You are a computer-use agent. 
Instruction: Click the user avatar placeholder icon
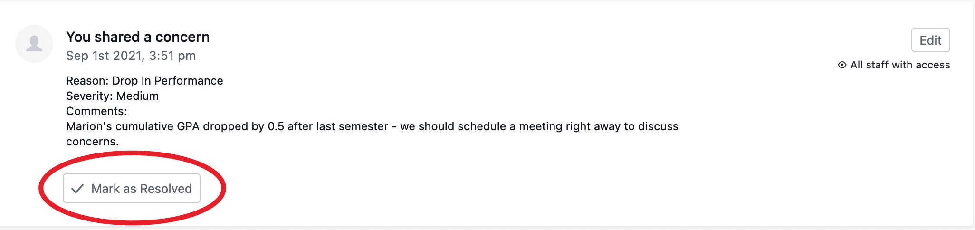click(34, 44)
